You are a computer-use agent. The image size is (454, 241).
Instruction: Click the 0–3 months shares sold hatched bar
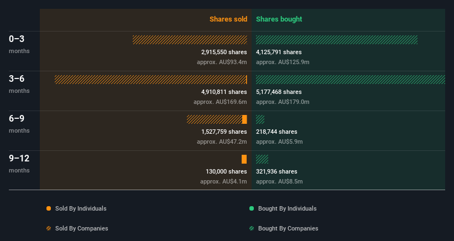[190, 40]
